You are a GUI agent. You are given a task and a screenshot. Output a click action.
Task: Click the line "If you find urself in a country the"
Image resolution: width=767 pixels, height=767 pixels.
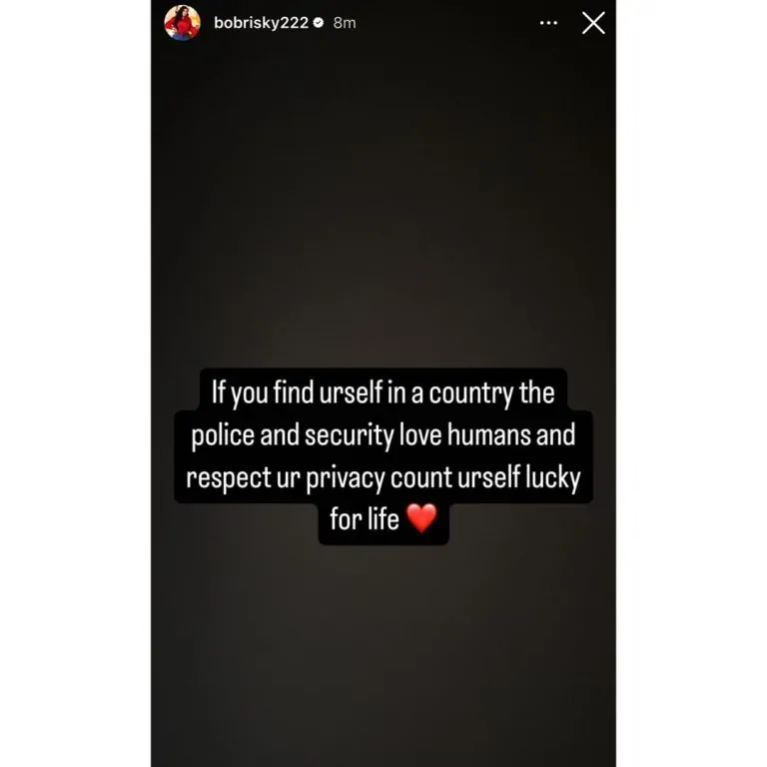[383, 392]
